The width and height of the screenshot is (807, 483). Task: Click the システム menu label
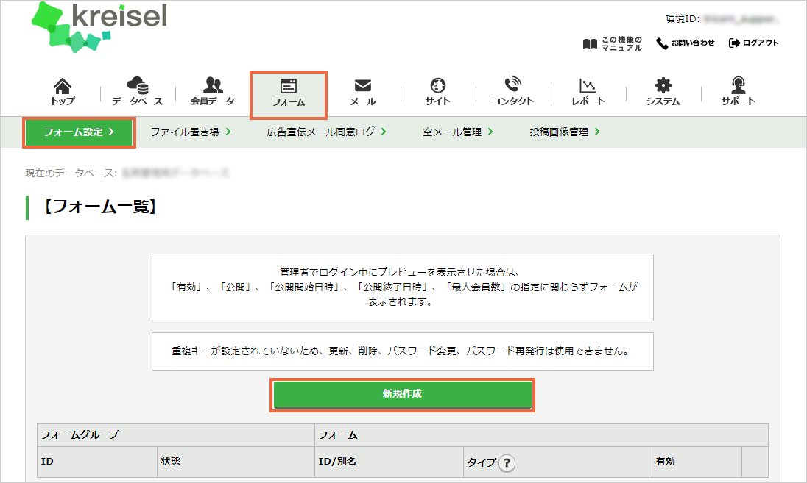[663, 101]
